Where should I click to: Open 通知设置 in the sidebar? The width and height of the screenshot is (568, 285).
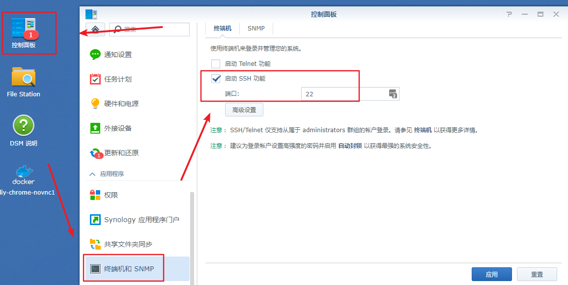coord(138,55)
